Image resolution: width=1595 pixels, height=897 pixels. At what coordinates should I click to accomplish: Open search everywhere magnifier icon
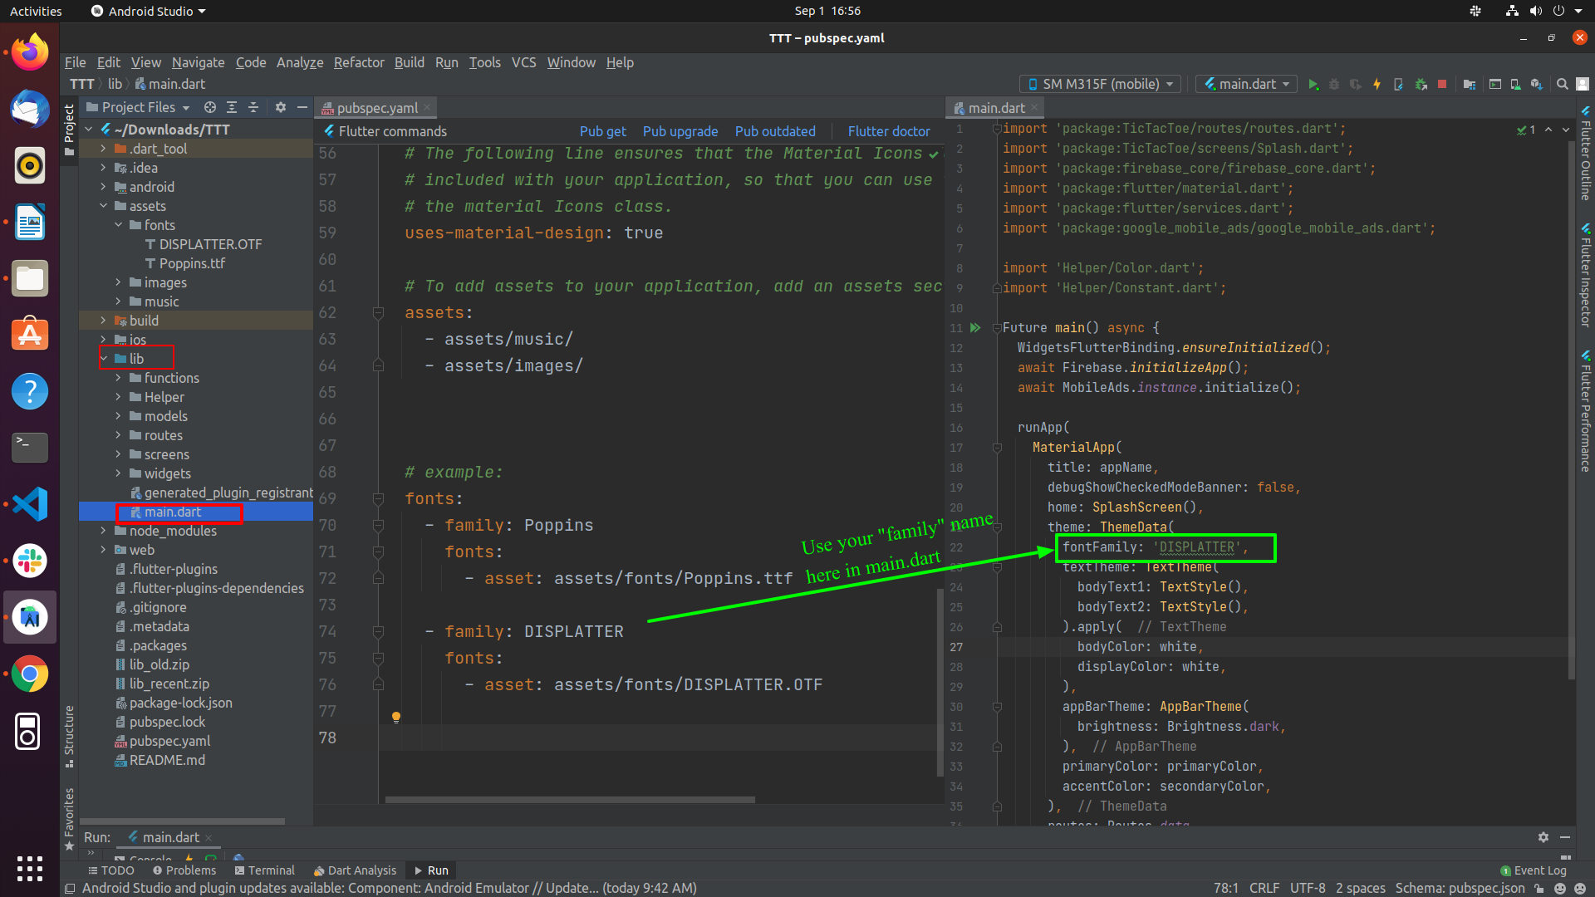pyautogui.click(x=1562, y=84)
